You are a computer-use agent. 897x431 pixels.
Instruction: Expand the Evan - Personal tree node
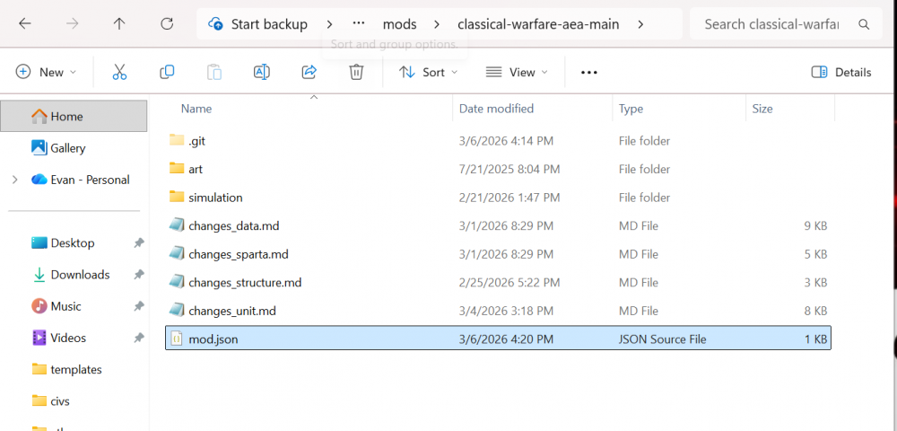[x=14, y=180]
